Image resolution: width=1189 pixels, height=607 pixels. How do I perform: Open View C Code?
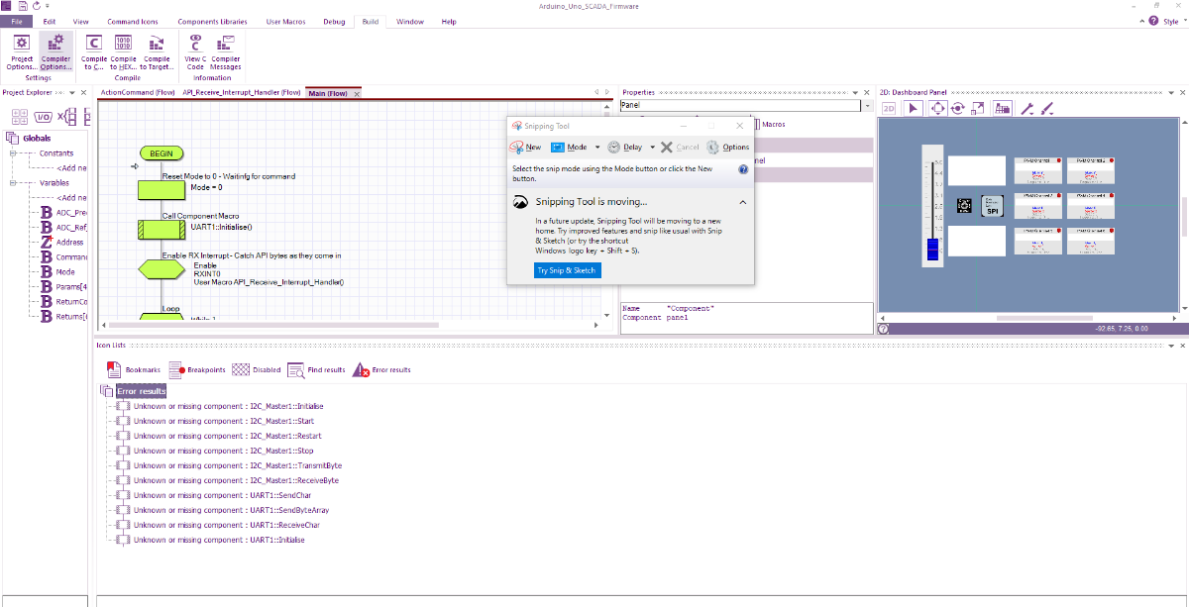(195, 52)
